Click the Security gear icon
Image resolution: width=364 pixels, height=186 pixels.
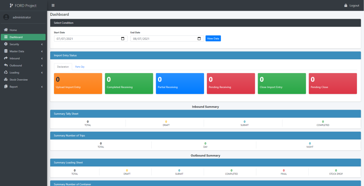6,44
